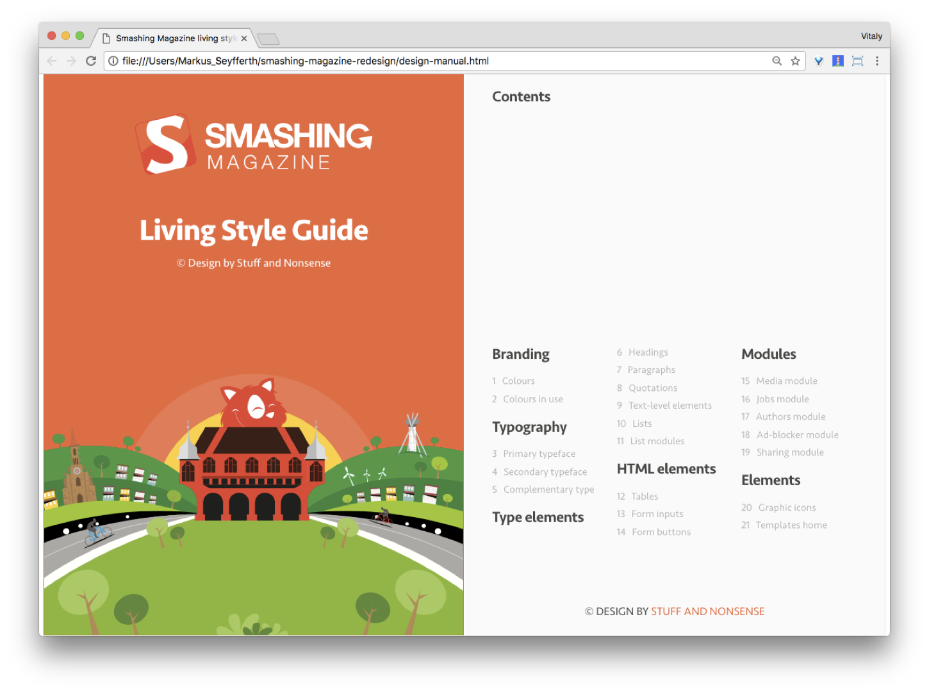The height and width of the screenshot is (692, 929).
Task: Open the Complementary type link
Action: pyautogui.click(x=548, y=490)
